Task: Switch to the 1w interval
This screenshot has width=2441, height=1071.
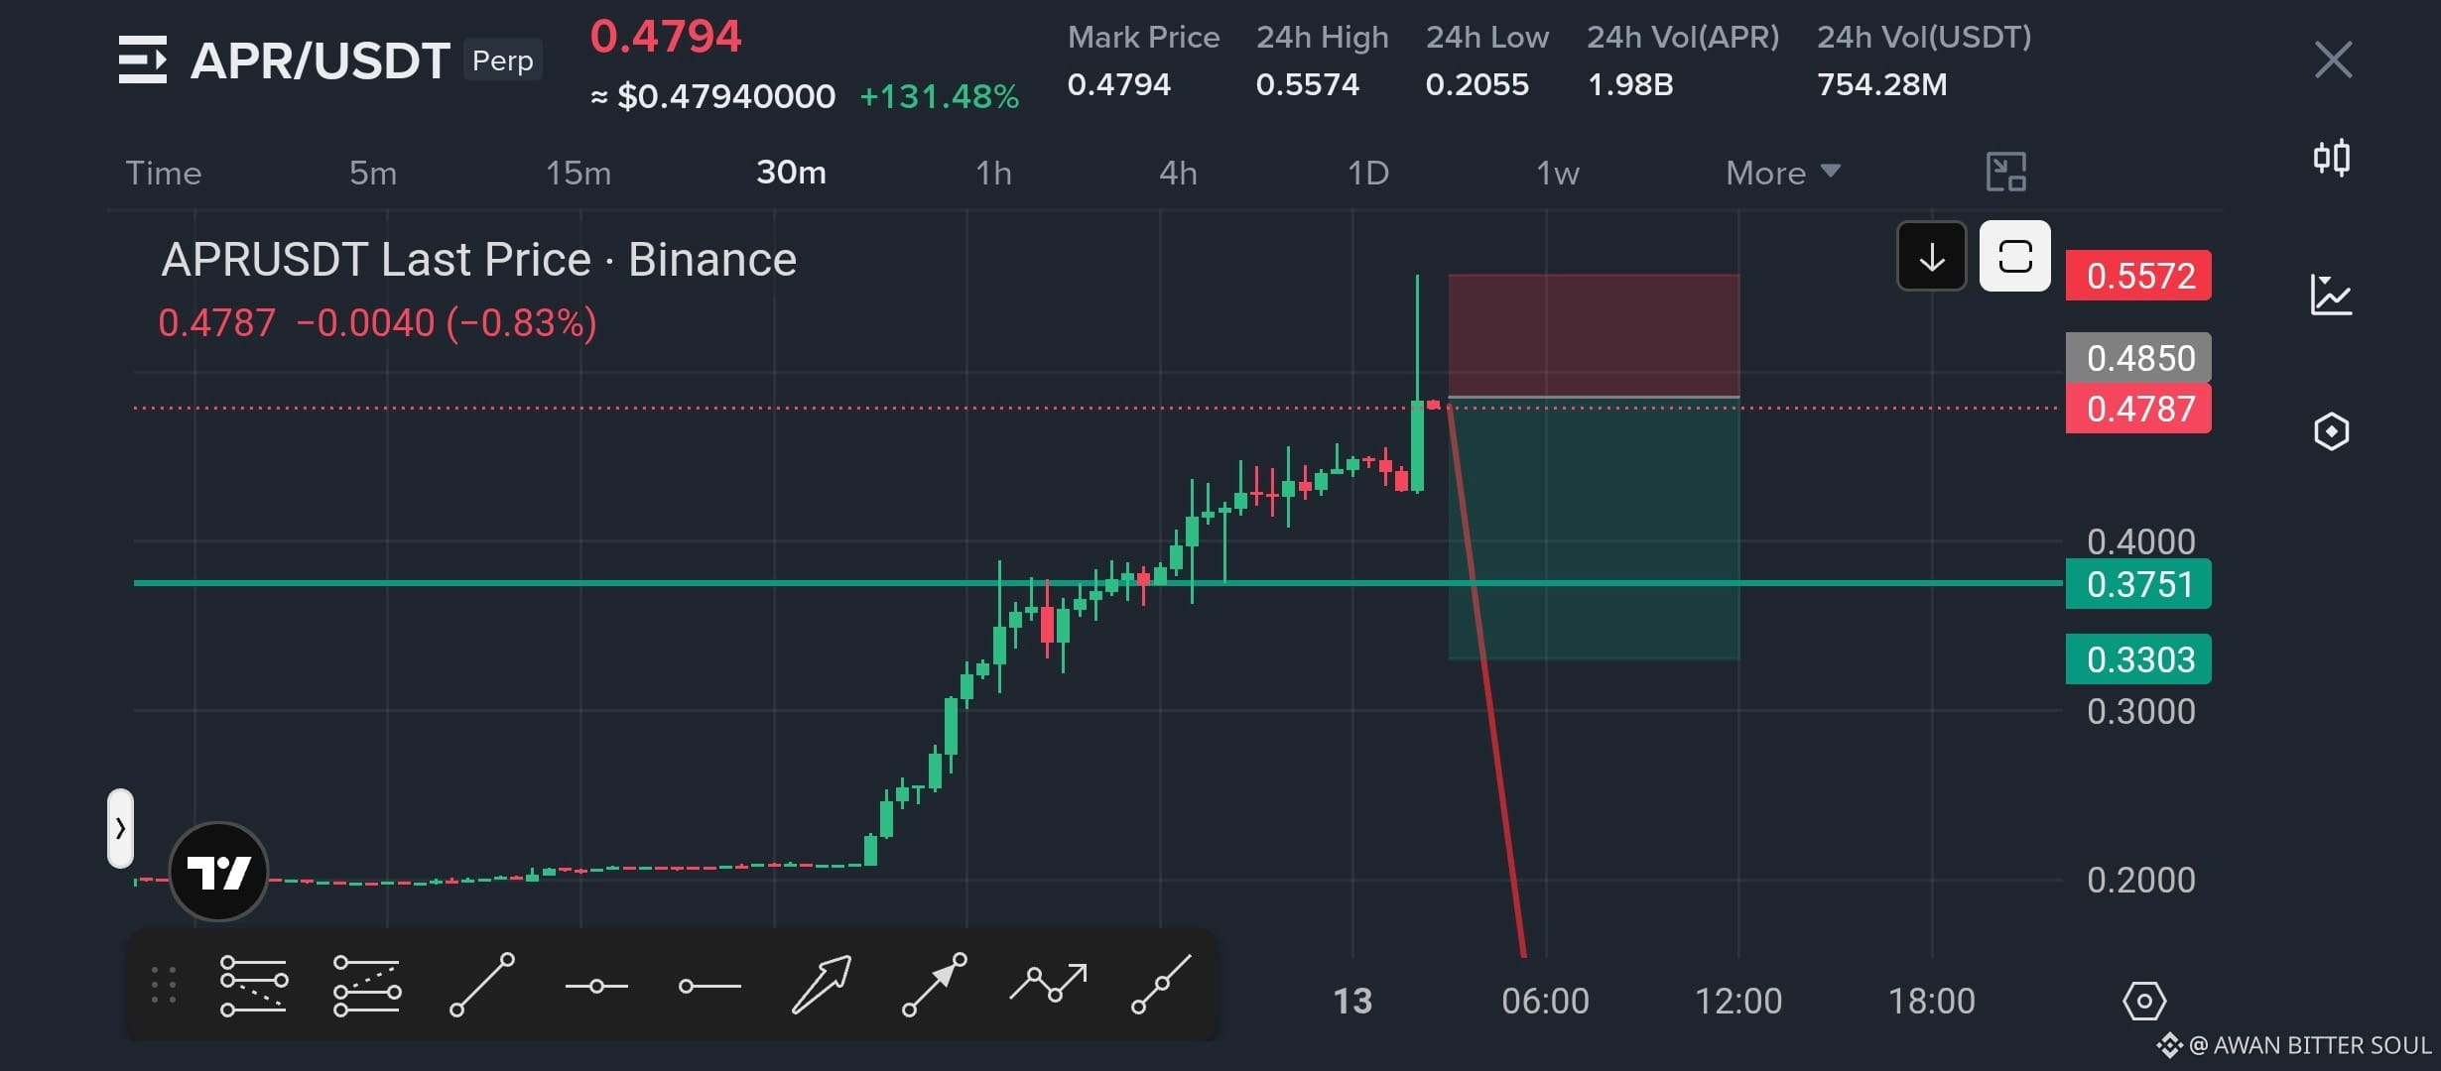Action: [x=1558, y=173]
